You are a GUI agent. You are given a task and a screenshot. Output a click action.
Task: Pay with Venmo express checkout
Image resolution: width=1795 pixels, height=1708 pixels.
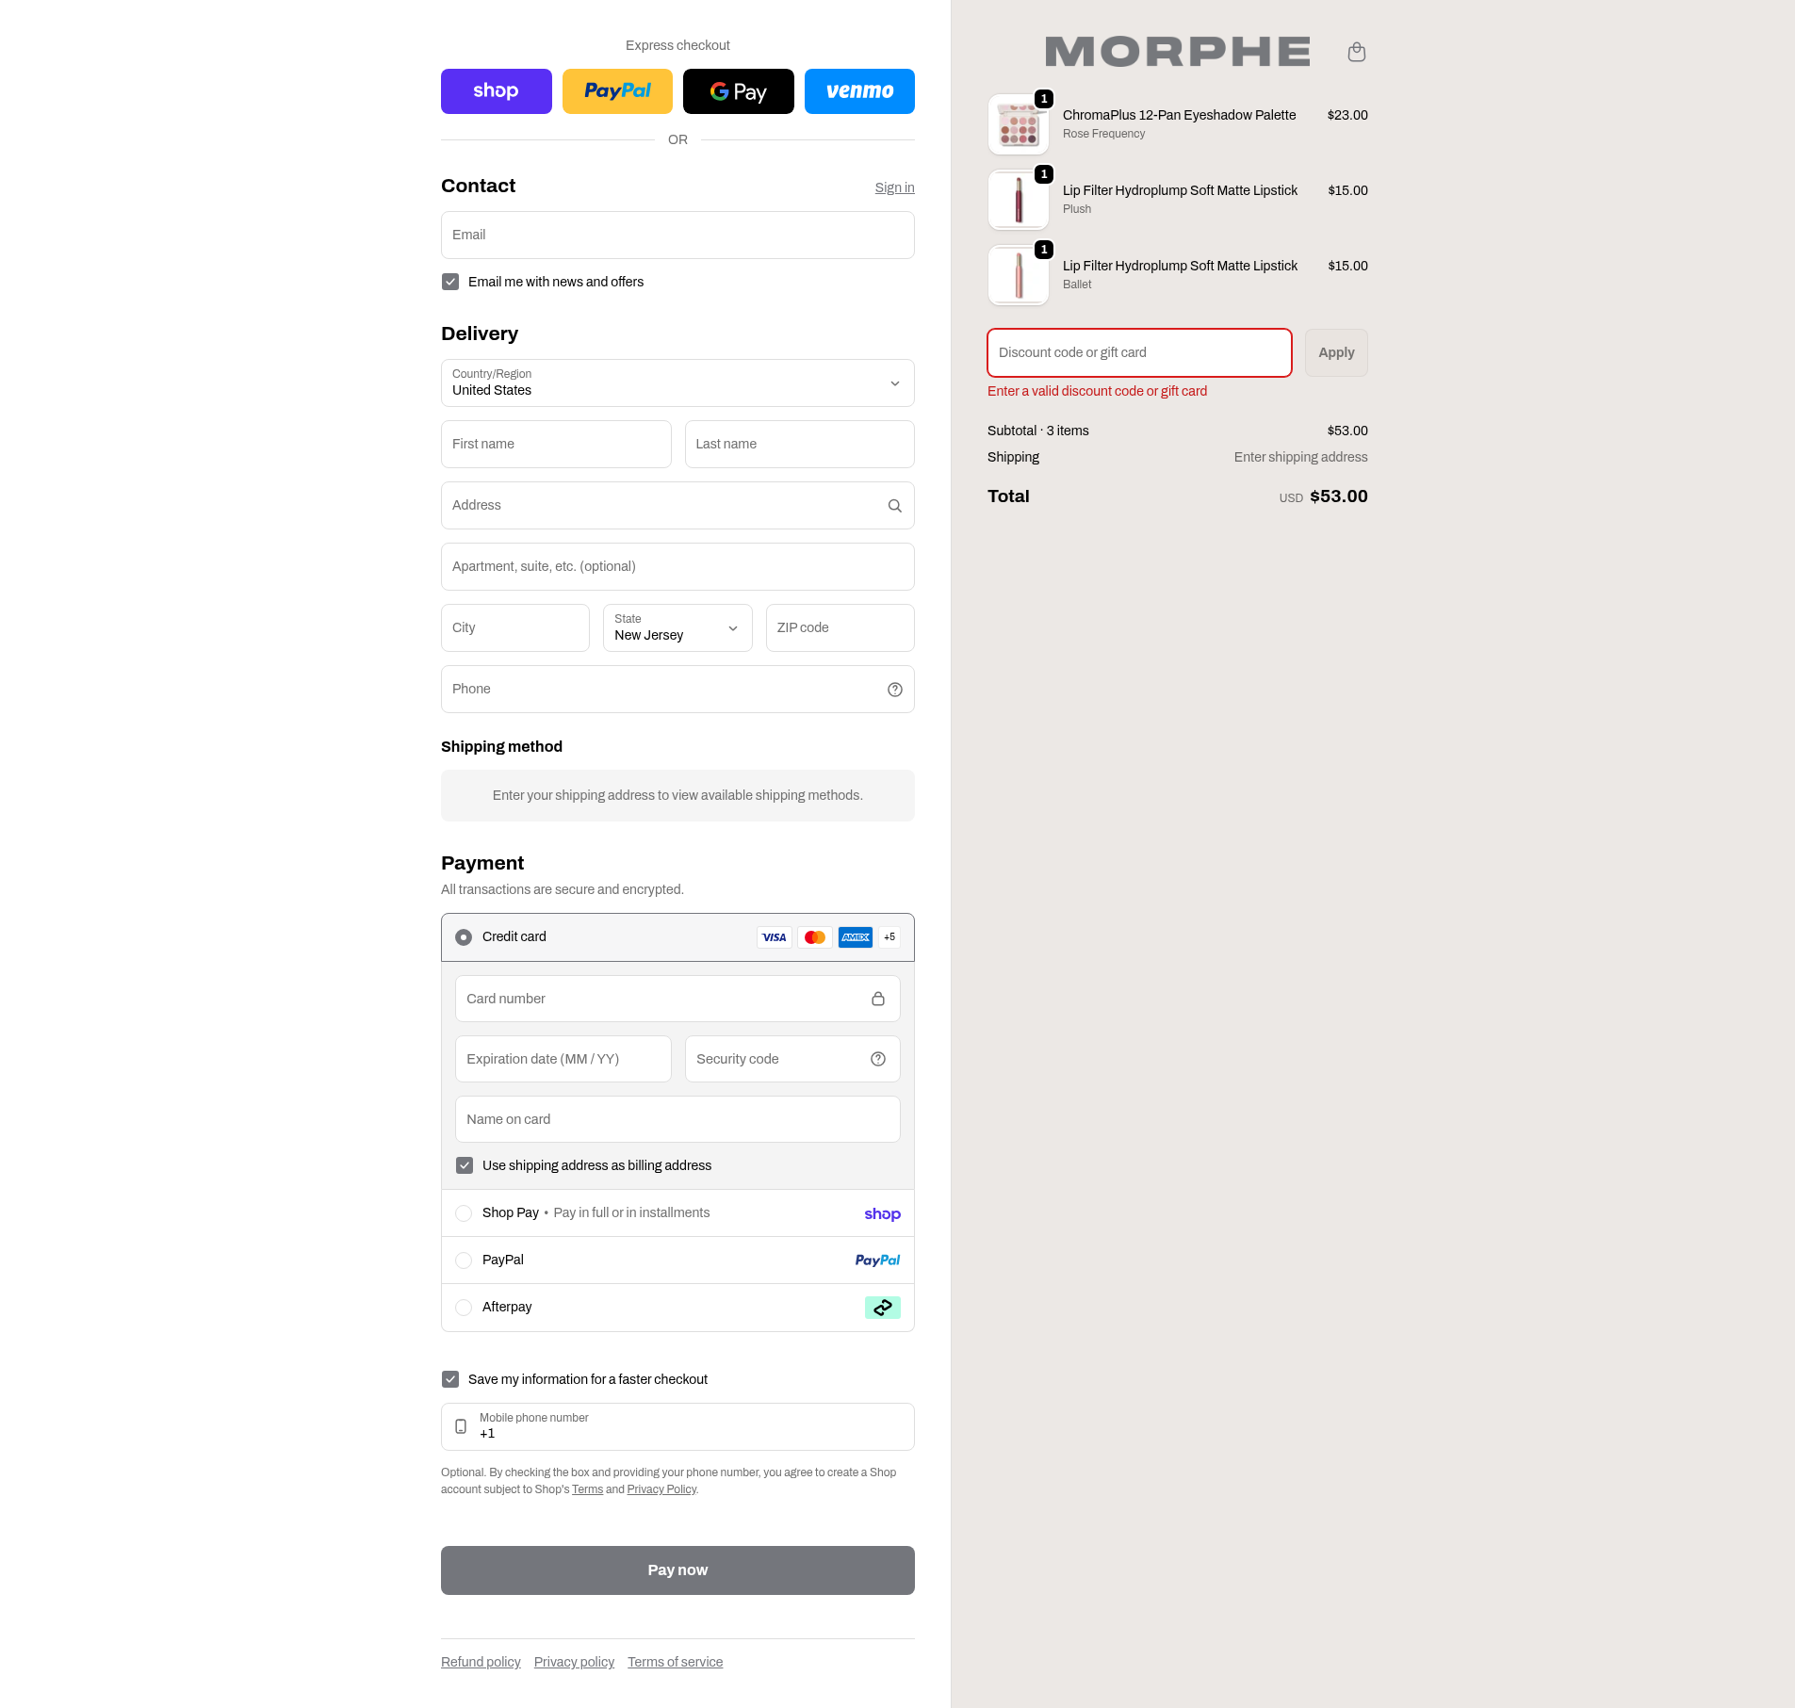859,91
